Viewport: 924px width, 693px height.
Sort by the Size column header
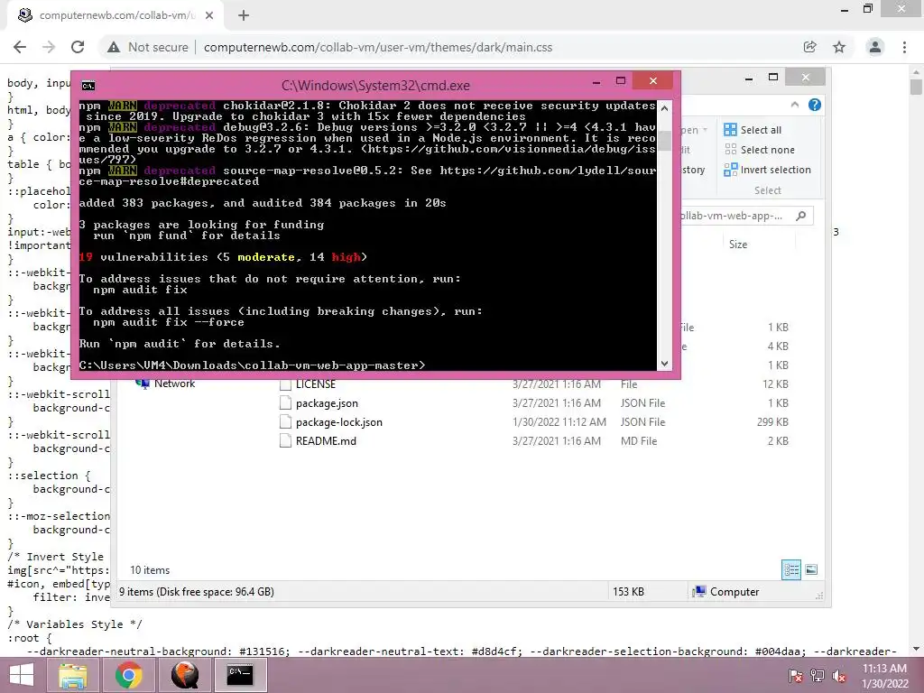coord(738,244)
